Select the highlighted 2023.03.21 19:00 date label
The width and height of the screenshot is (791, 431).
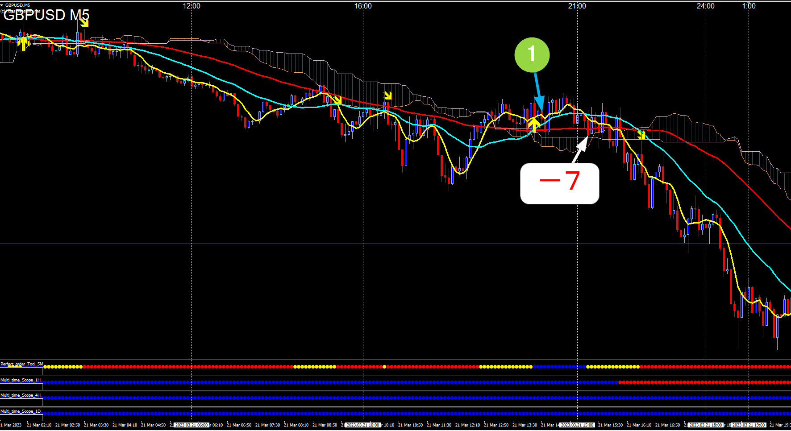coord(749,425)
